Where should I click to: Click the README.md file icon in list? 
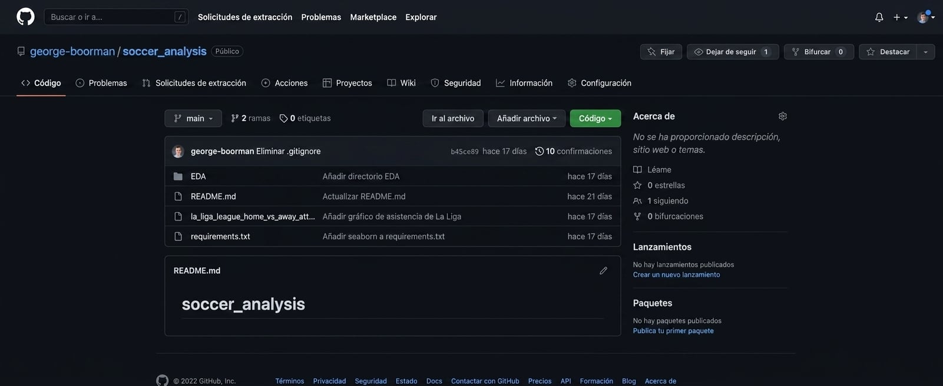pos(178,197)
